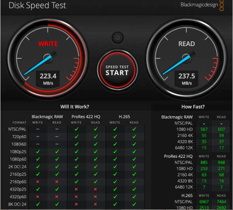Click ProRes 422 HQ read cross for 4320p25
The height and width of the screenshot is (210, 233).
[x=95, y=189]
